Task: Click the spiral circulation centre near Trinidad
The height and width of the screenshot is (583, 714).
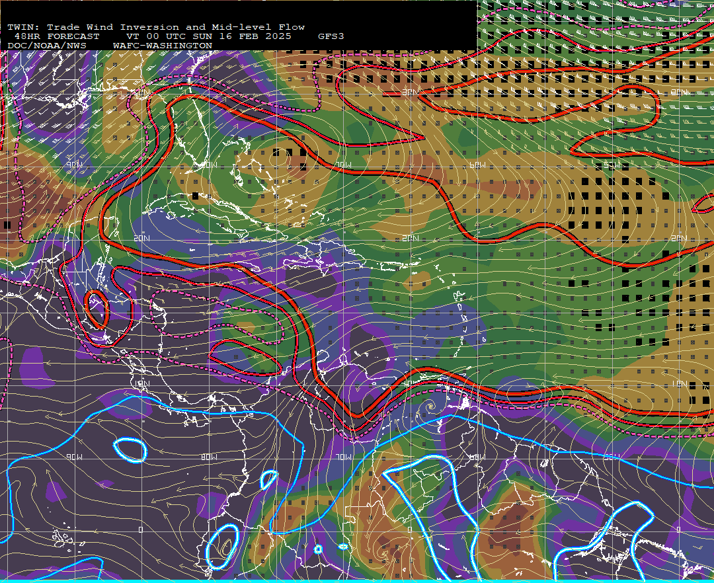Action: (x=430, y=405)
